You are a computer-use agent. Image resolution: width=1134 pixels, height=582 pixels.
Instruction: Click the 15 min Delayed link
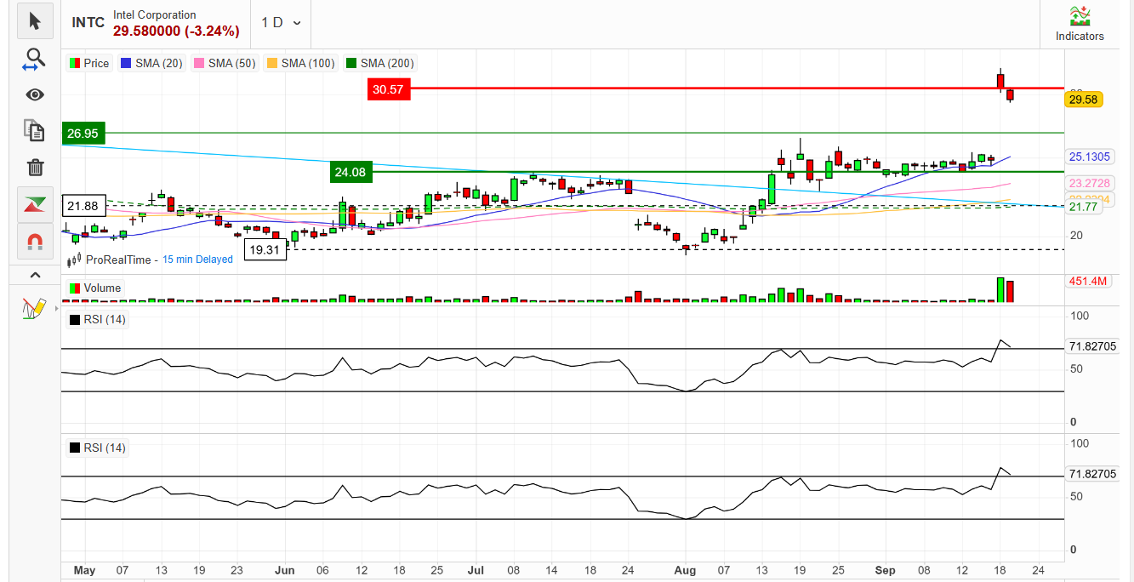(197, 260)
